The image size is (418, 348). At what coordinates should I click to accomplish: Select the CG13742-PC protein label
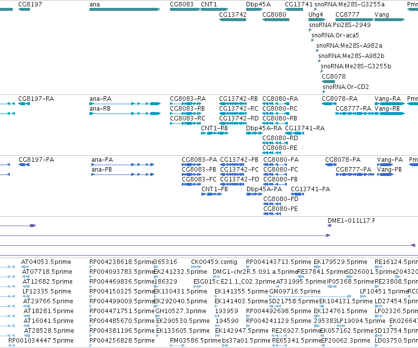coord(239,170)
